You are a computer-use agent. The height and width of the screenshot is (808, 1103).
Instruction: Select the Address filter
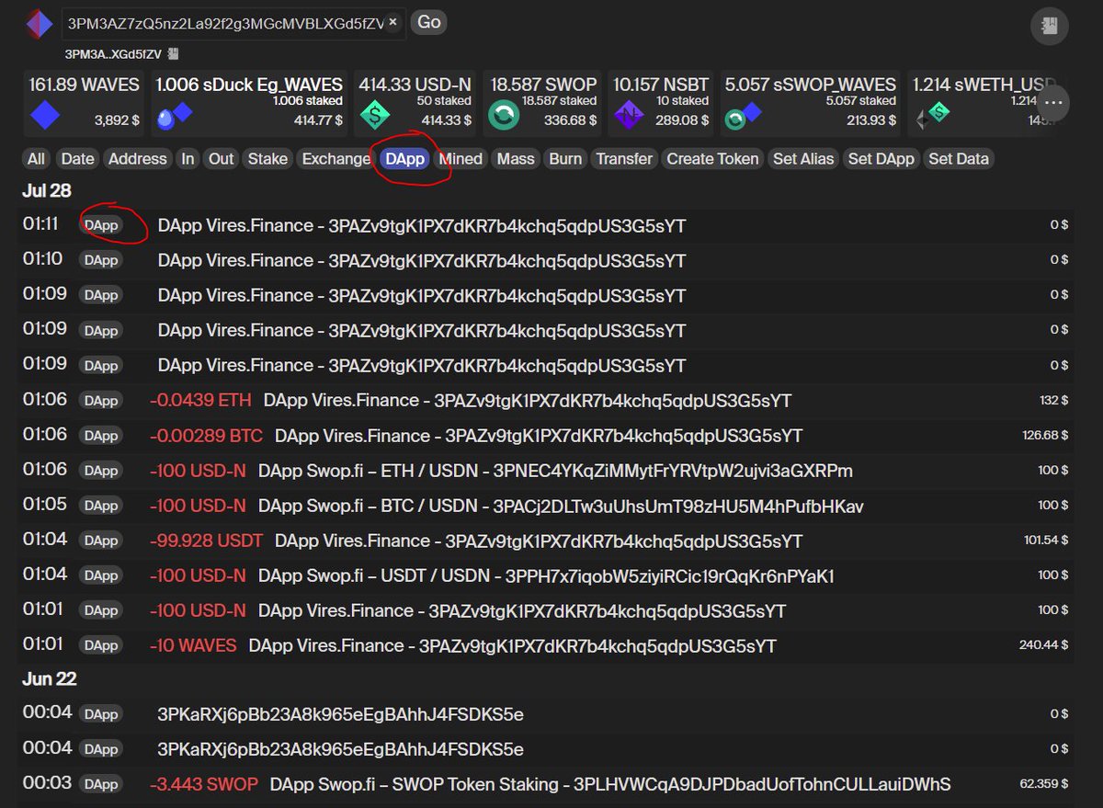[x=138, y=159]
